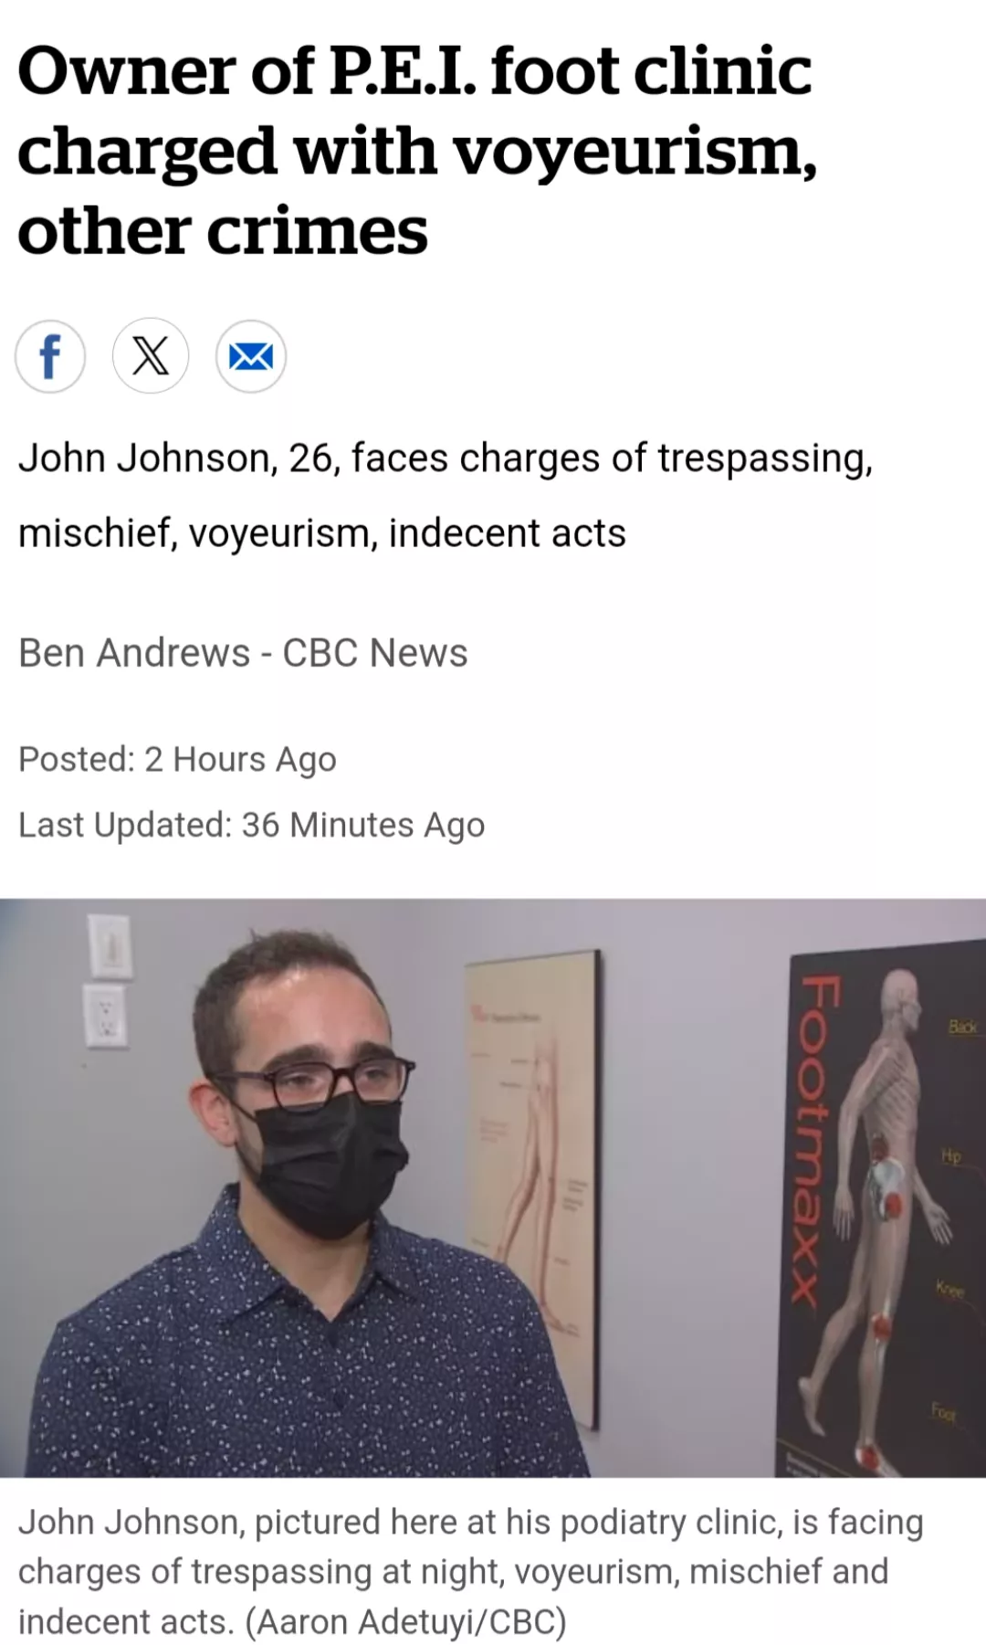Click the 'Back' label on Footmaxx poster

963,1027
